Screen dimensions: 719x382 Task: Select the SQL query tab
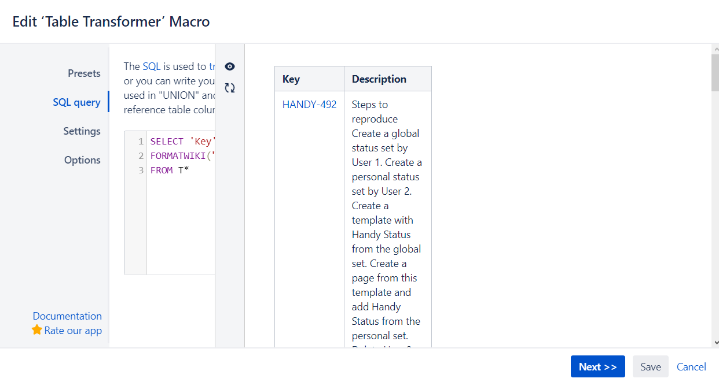coord(77,102)
